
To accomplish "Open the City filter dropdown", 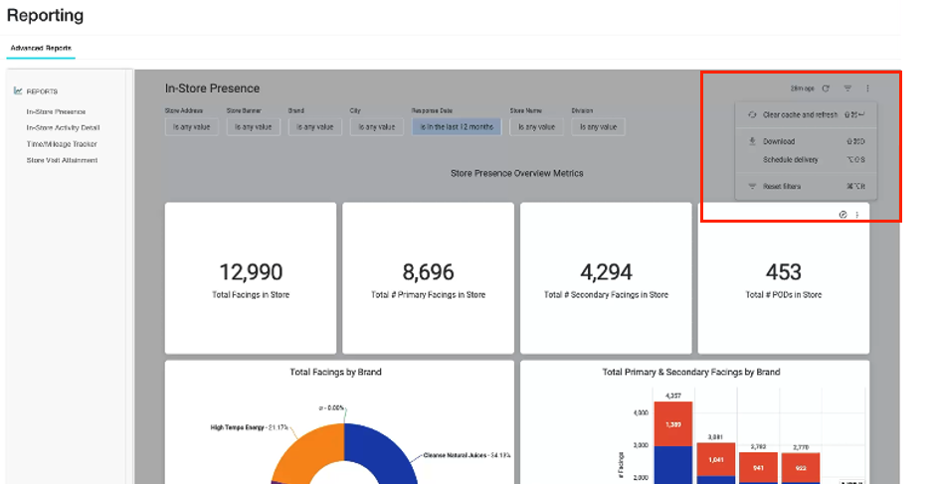I will [376, 126].
